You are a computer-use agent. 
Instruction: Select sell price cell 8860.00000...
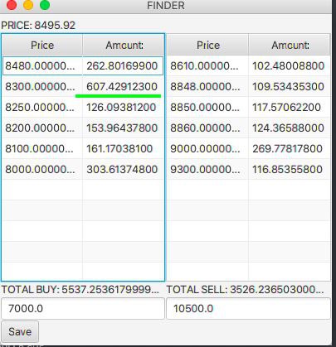click(207, 128)
